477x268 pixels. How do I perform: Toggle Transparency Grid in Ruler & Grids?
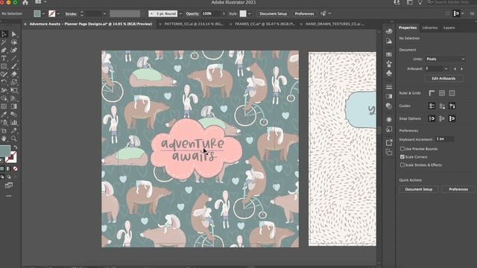452,93
